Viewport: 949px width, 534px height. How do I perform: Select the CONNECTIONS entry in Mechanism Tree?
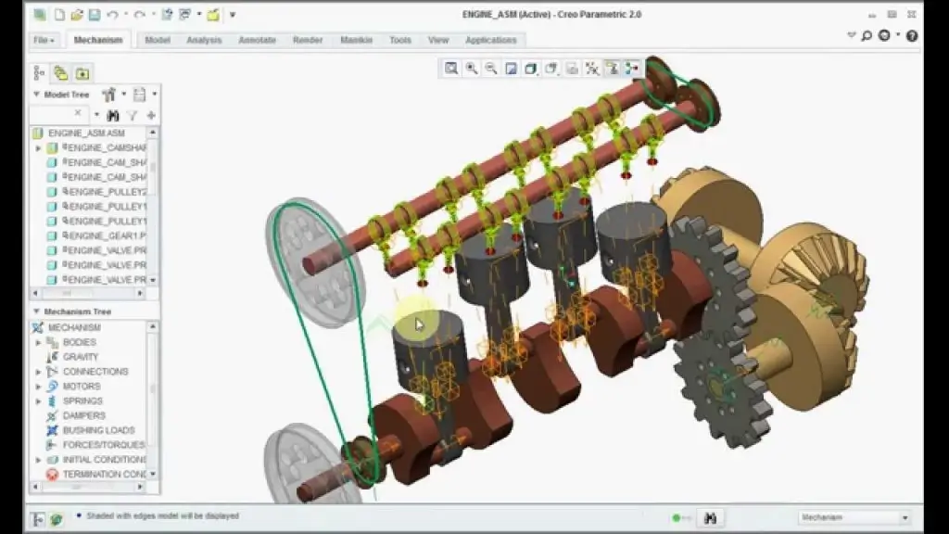[95, 371]
